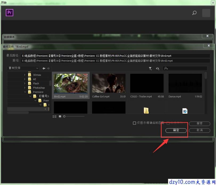Click the 取消 cancel button

click(199, 130)
